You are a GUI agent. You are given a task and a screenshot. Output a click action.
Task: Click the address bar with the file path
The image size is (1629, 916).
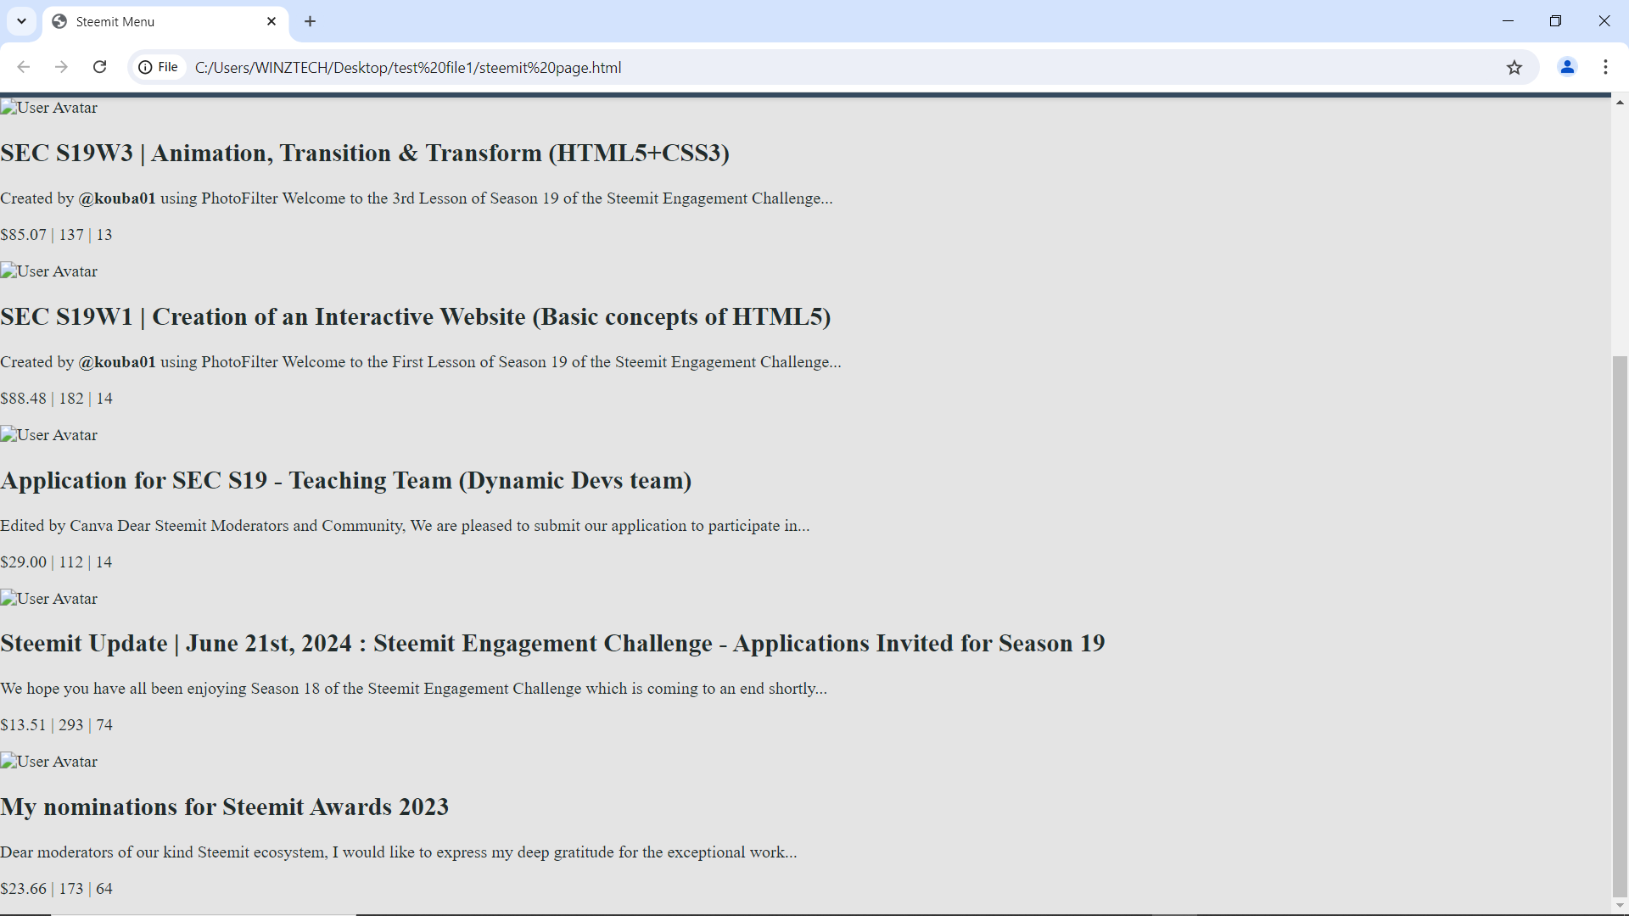coord(840,67)
